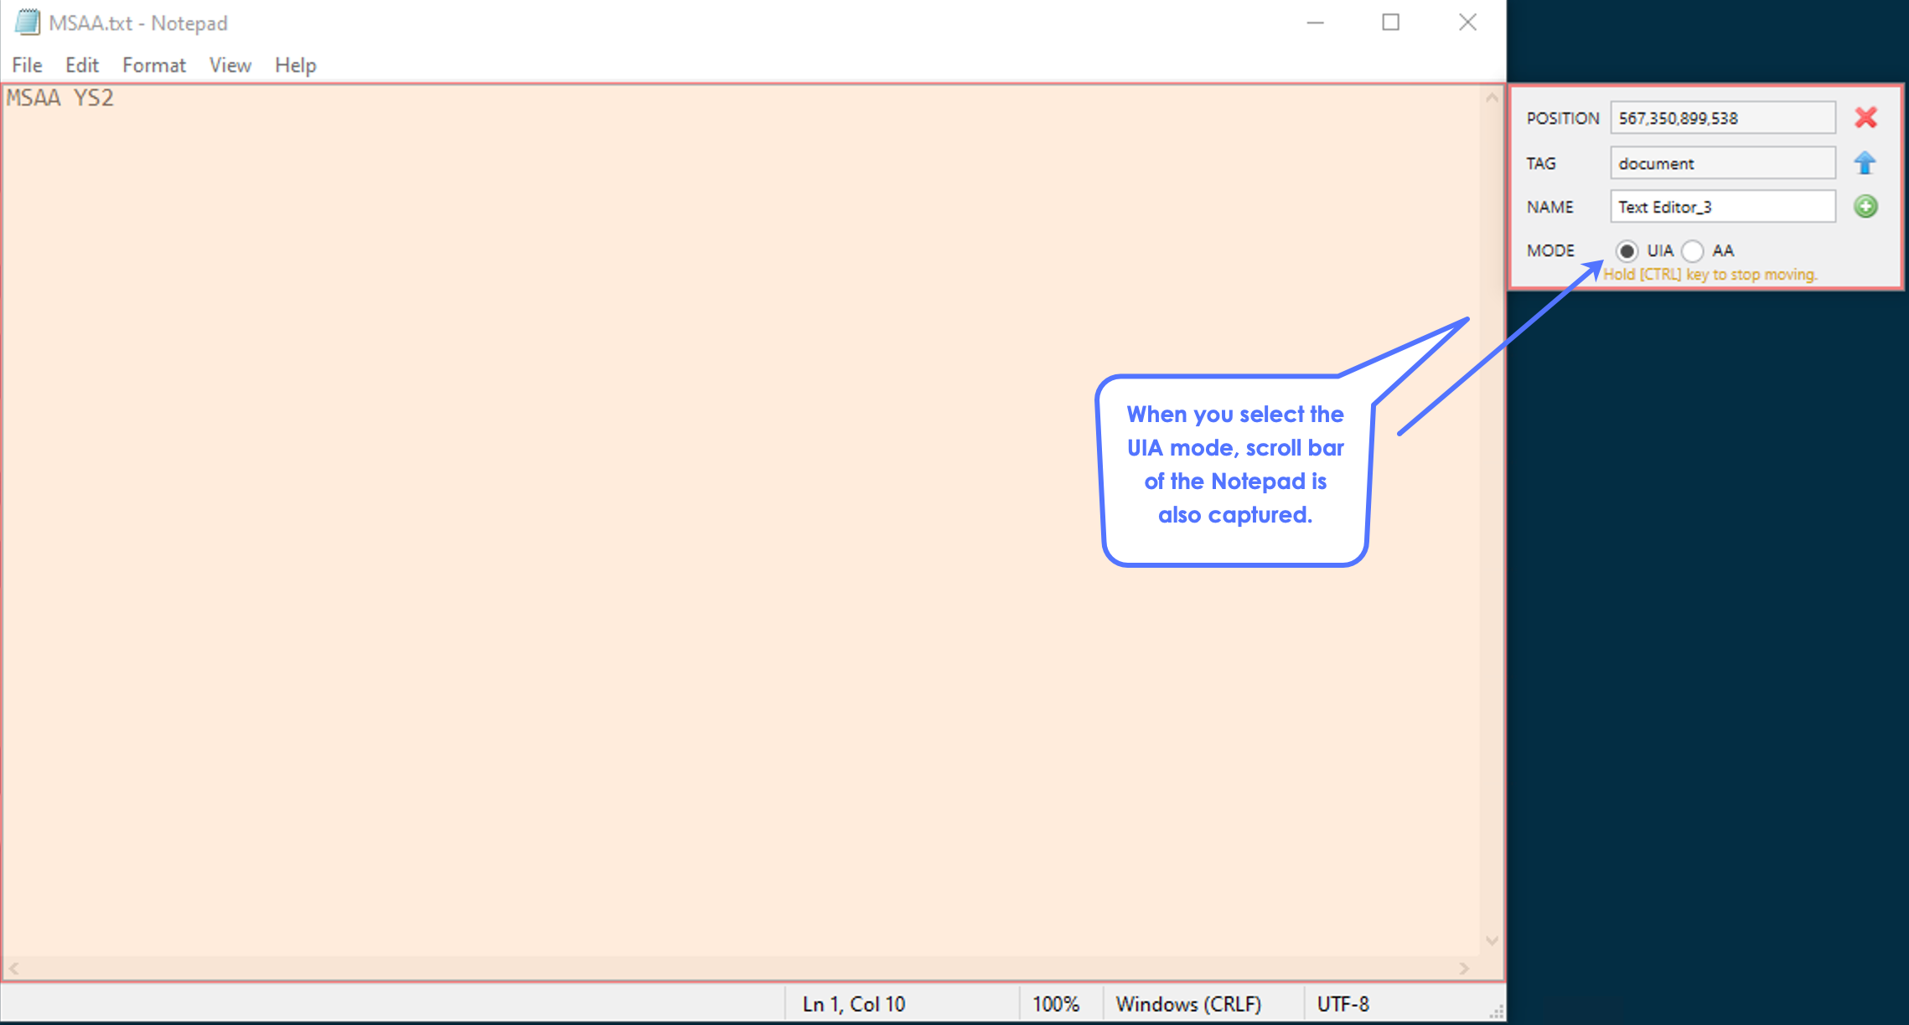Open the Format menu
The image size is (1909, 1025).
pyautogui.click(x=154, y=65)
